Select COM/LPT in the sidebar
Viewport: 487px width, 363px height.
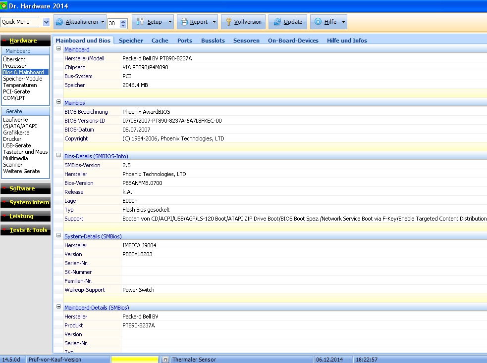click(14, 98)
